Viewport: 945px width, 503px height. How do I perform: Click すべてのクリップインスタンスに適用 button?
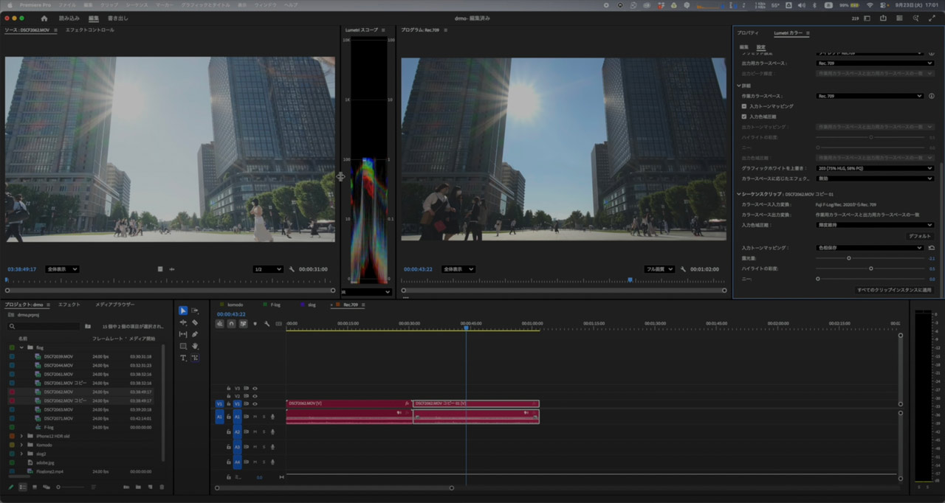click(895, 290)
